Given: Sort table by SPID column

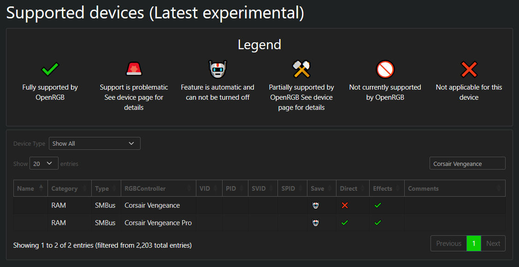Looking at the screenshot, I should pyautogui.click(x=292, y=188).
